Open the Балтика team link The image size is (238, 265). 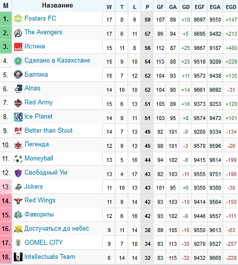coord(36,74)
